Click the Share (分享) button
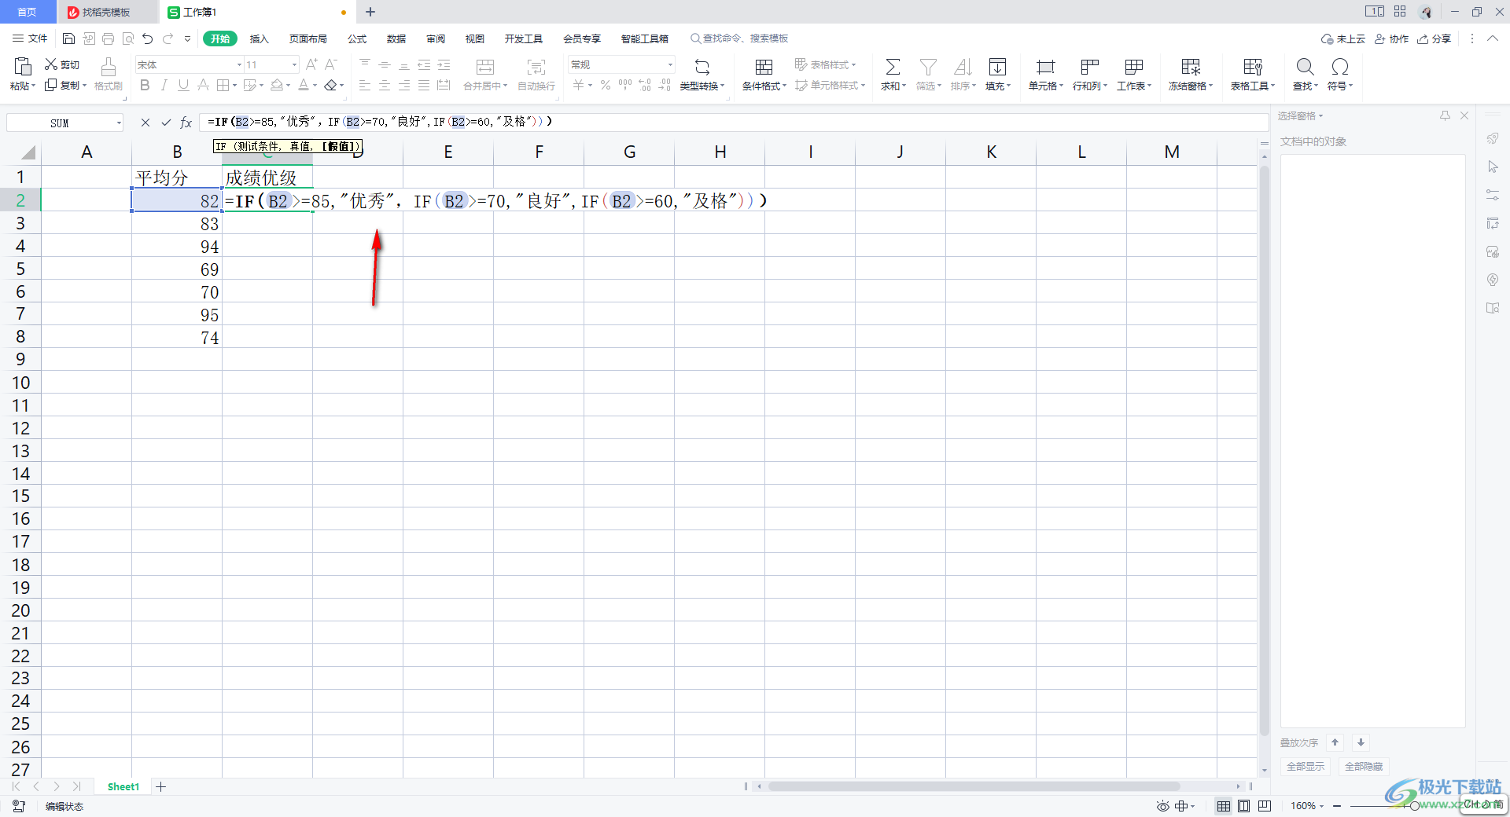Viewport: 1510px width, 817px height. (1434, 38)
